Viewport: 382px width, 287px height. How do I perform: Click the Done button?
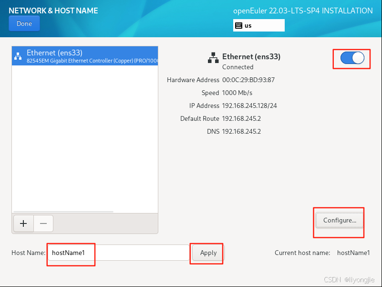coord(24,23)
